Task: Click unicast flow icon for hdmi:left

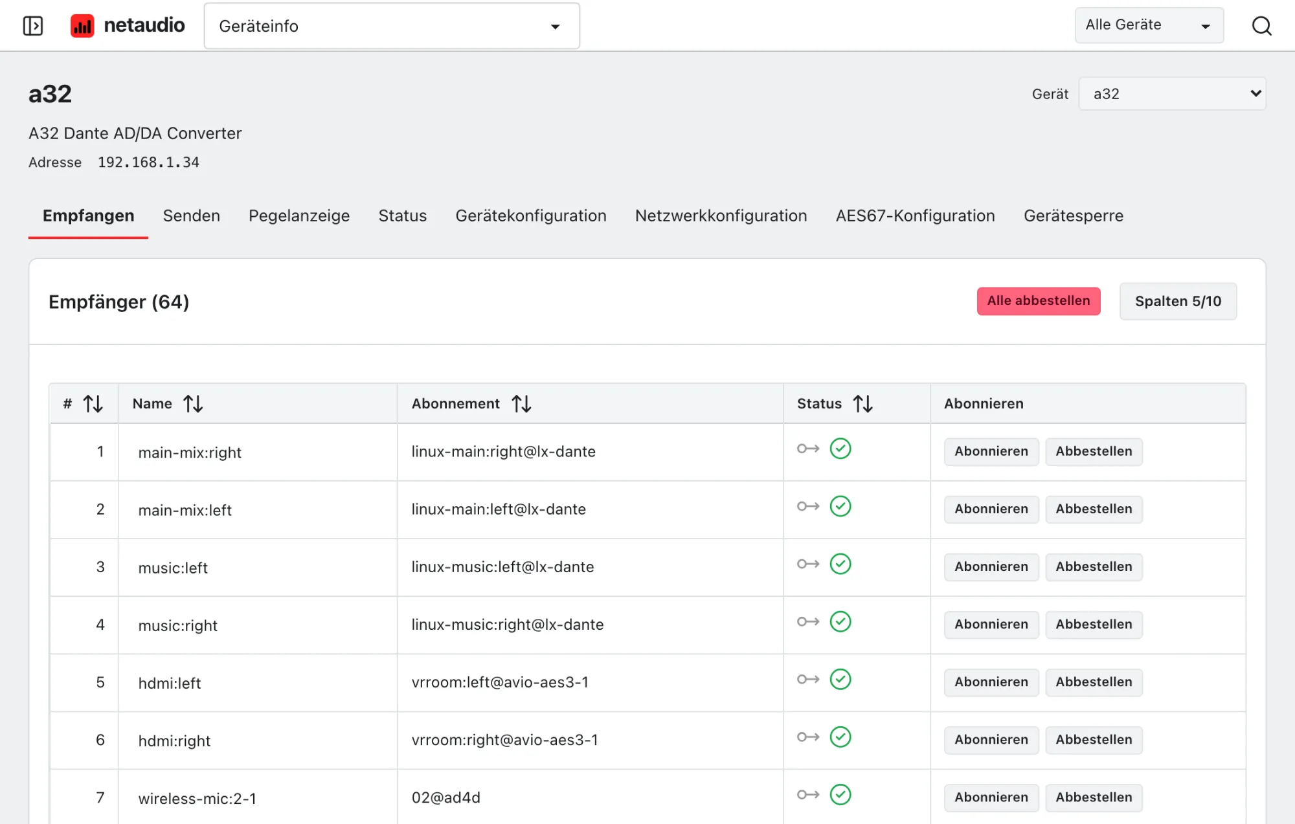Action: (x=808, y=679)
